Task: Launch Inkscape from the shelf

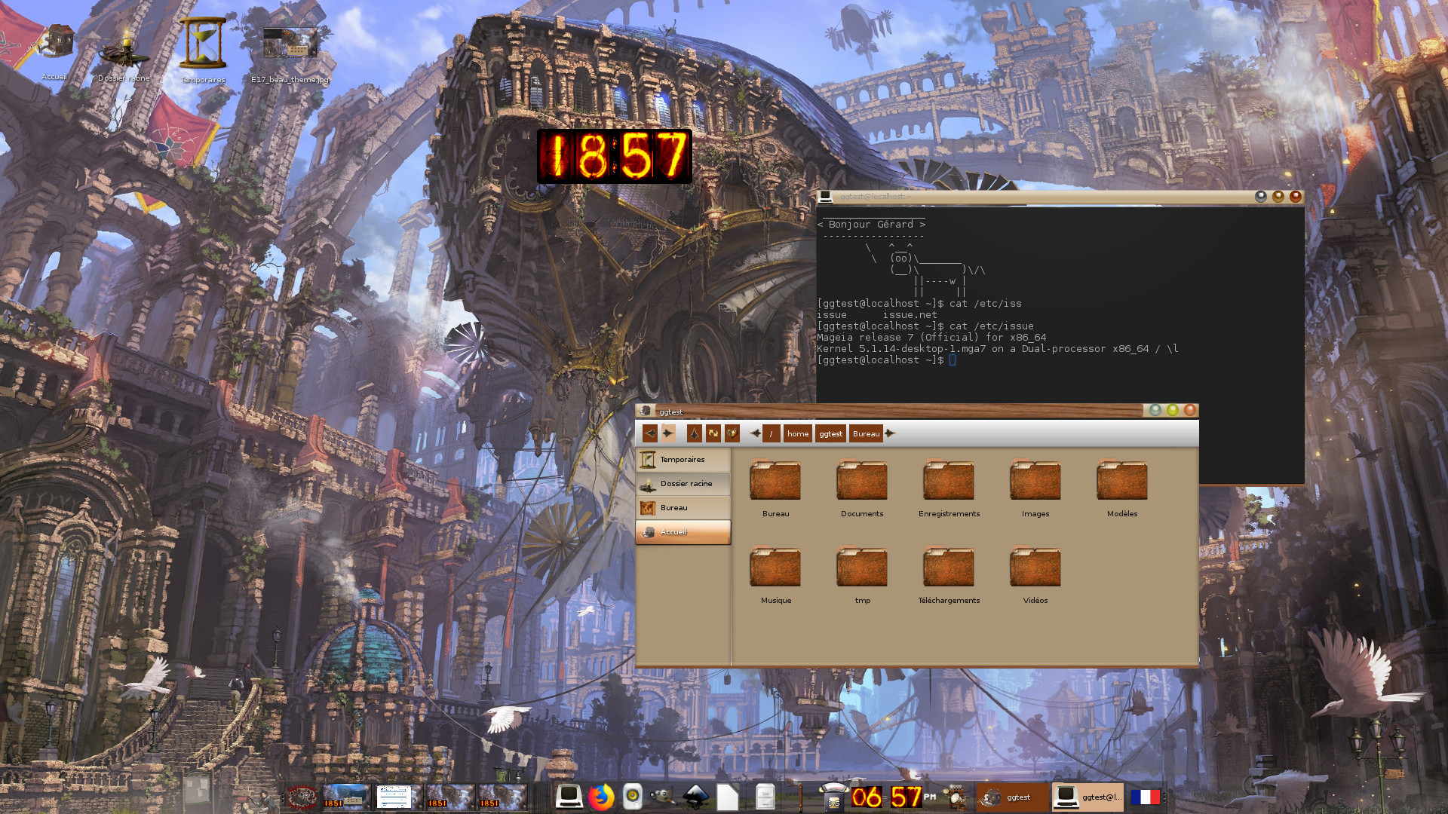Action: (696, 797)
